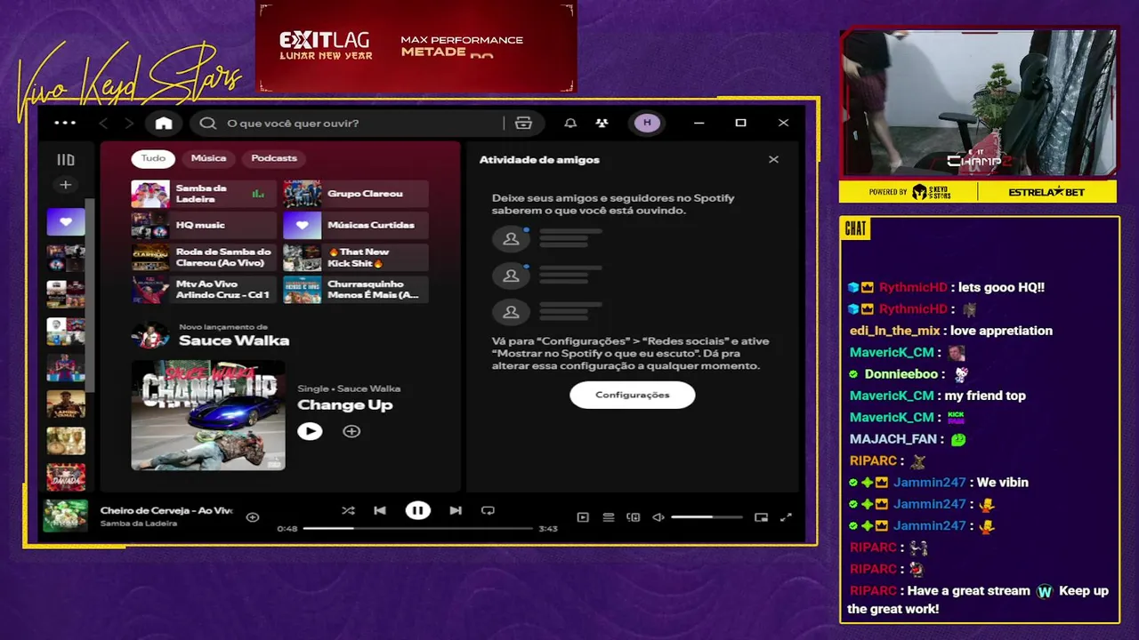
Task: Select the Música filter chip
Action: [208, 158]
